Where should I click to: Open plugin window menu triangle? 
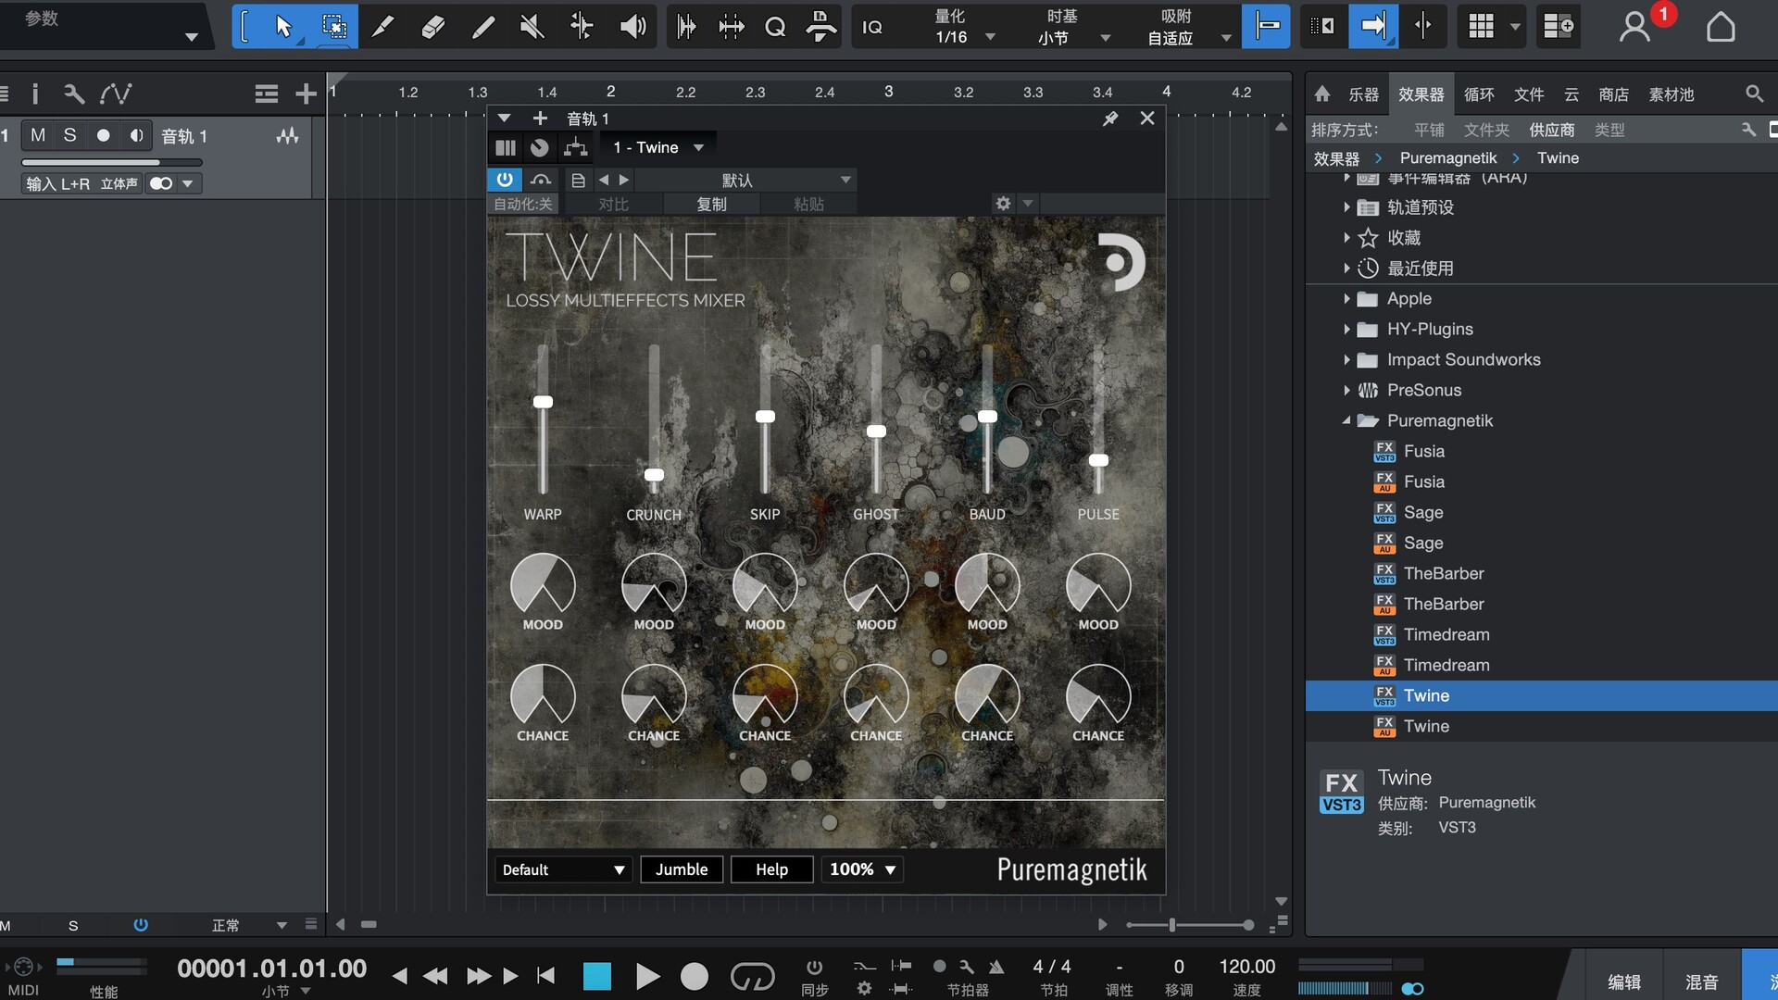pos(504,119)
